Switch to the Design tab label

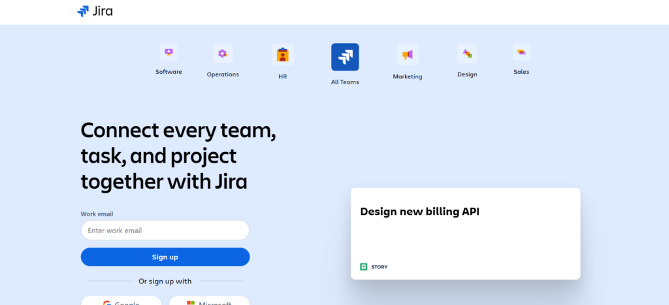tap(467, 74)
